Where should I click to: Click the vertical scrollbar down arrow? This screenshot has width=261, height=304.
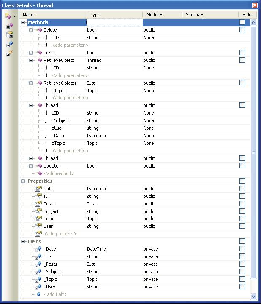pos(254,296)
